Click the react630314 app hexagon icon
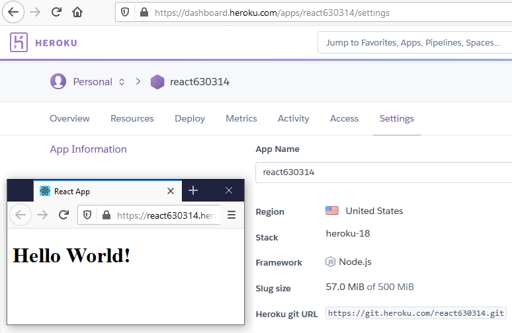 click(157, 82)
